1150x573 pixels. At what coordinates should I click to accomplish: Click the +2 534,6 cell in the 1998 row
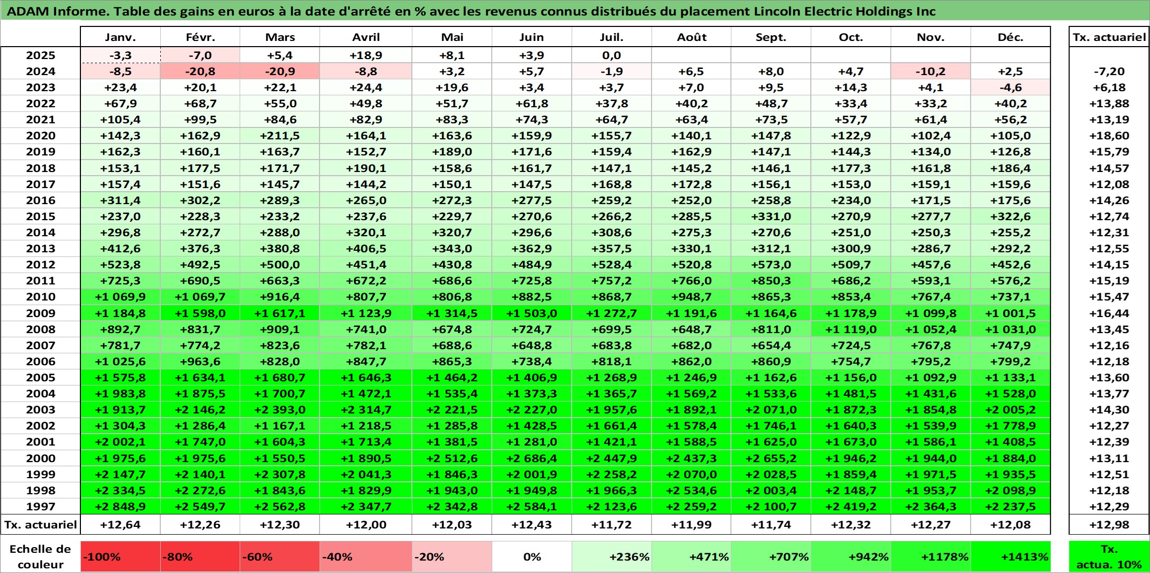(691, 491)
